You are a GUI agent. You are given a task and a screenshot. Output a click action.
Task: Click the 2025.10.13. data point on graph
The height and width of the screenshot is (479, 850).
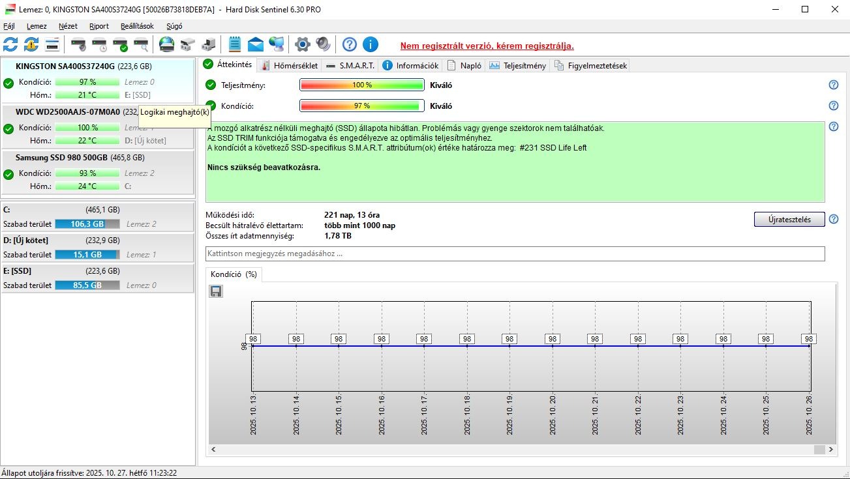tap(253, 345)
